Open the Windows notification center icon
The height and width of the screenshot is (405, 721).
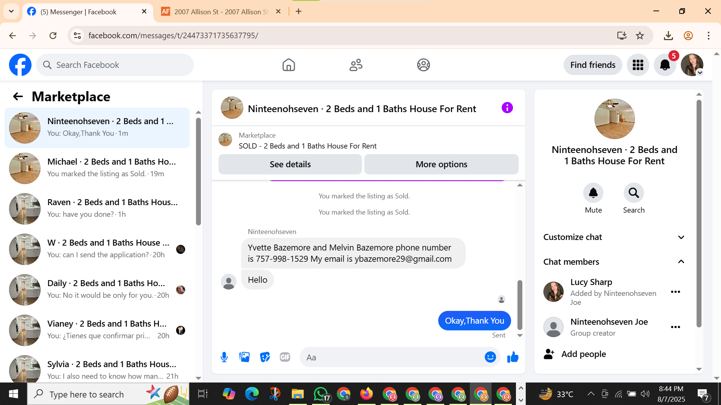click(703, 394)
